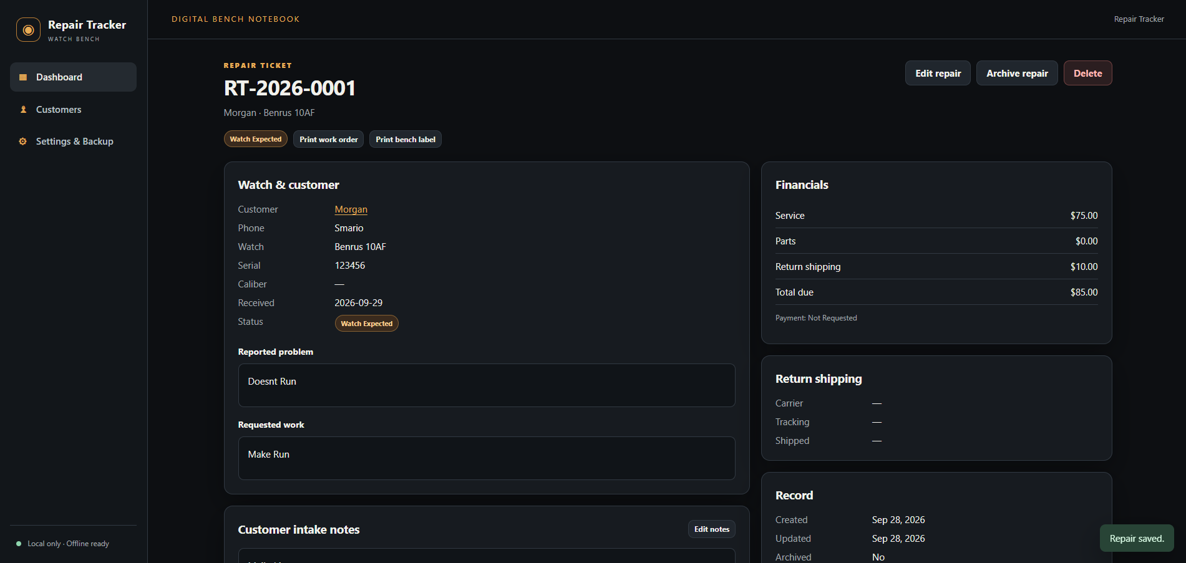Print the work order

pyautogui.click(x=328, y=139)
